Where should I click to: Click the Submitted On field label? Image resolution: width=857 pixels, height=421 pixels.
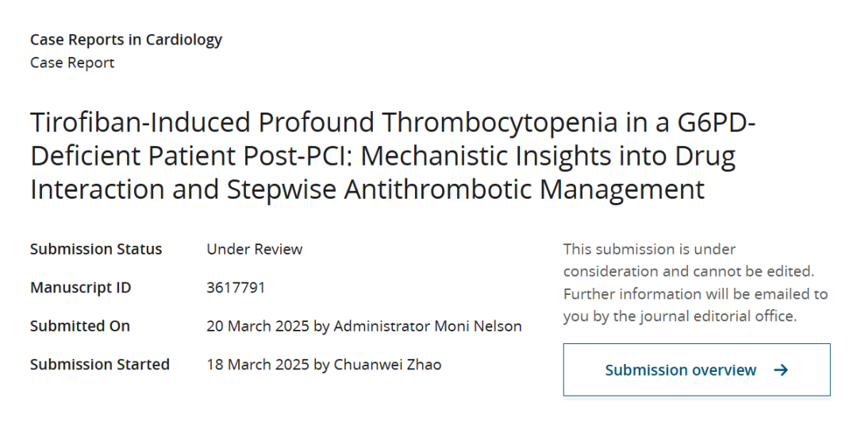(x=80, y=326)
